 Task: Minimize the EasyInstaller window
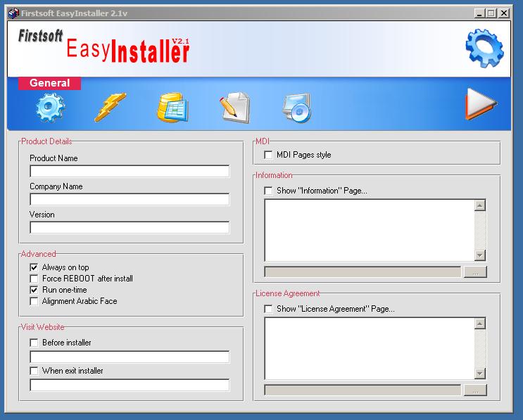coord(479,13)
